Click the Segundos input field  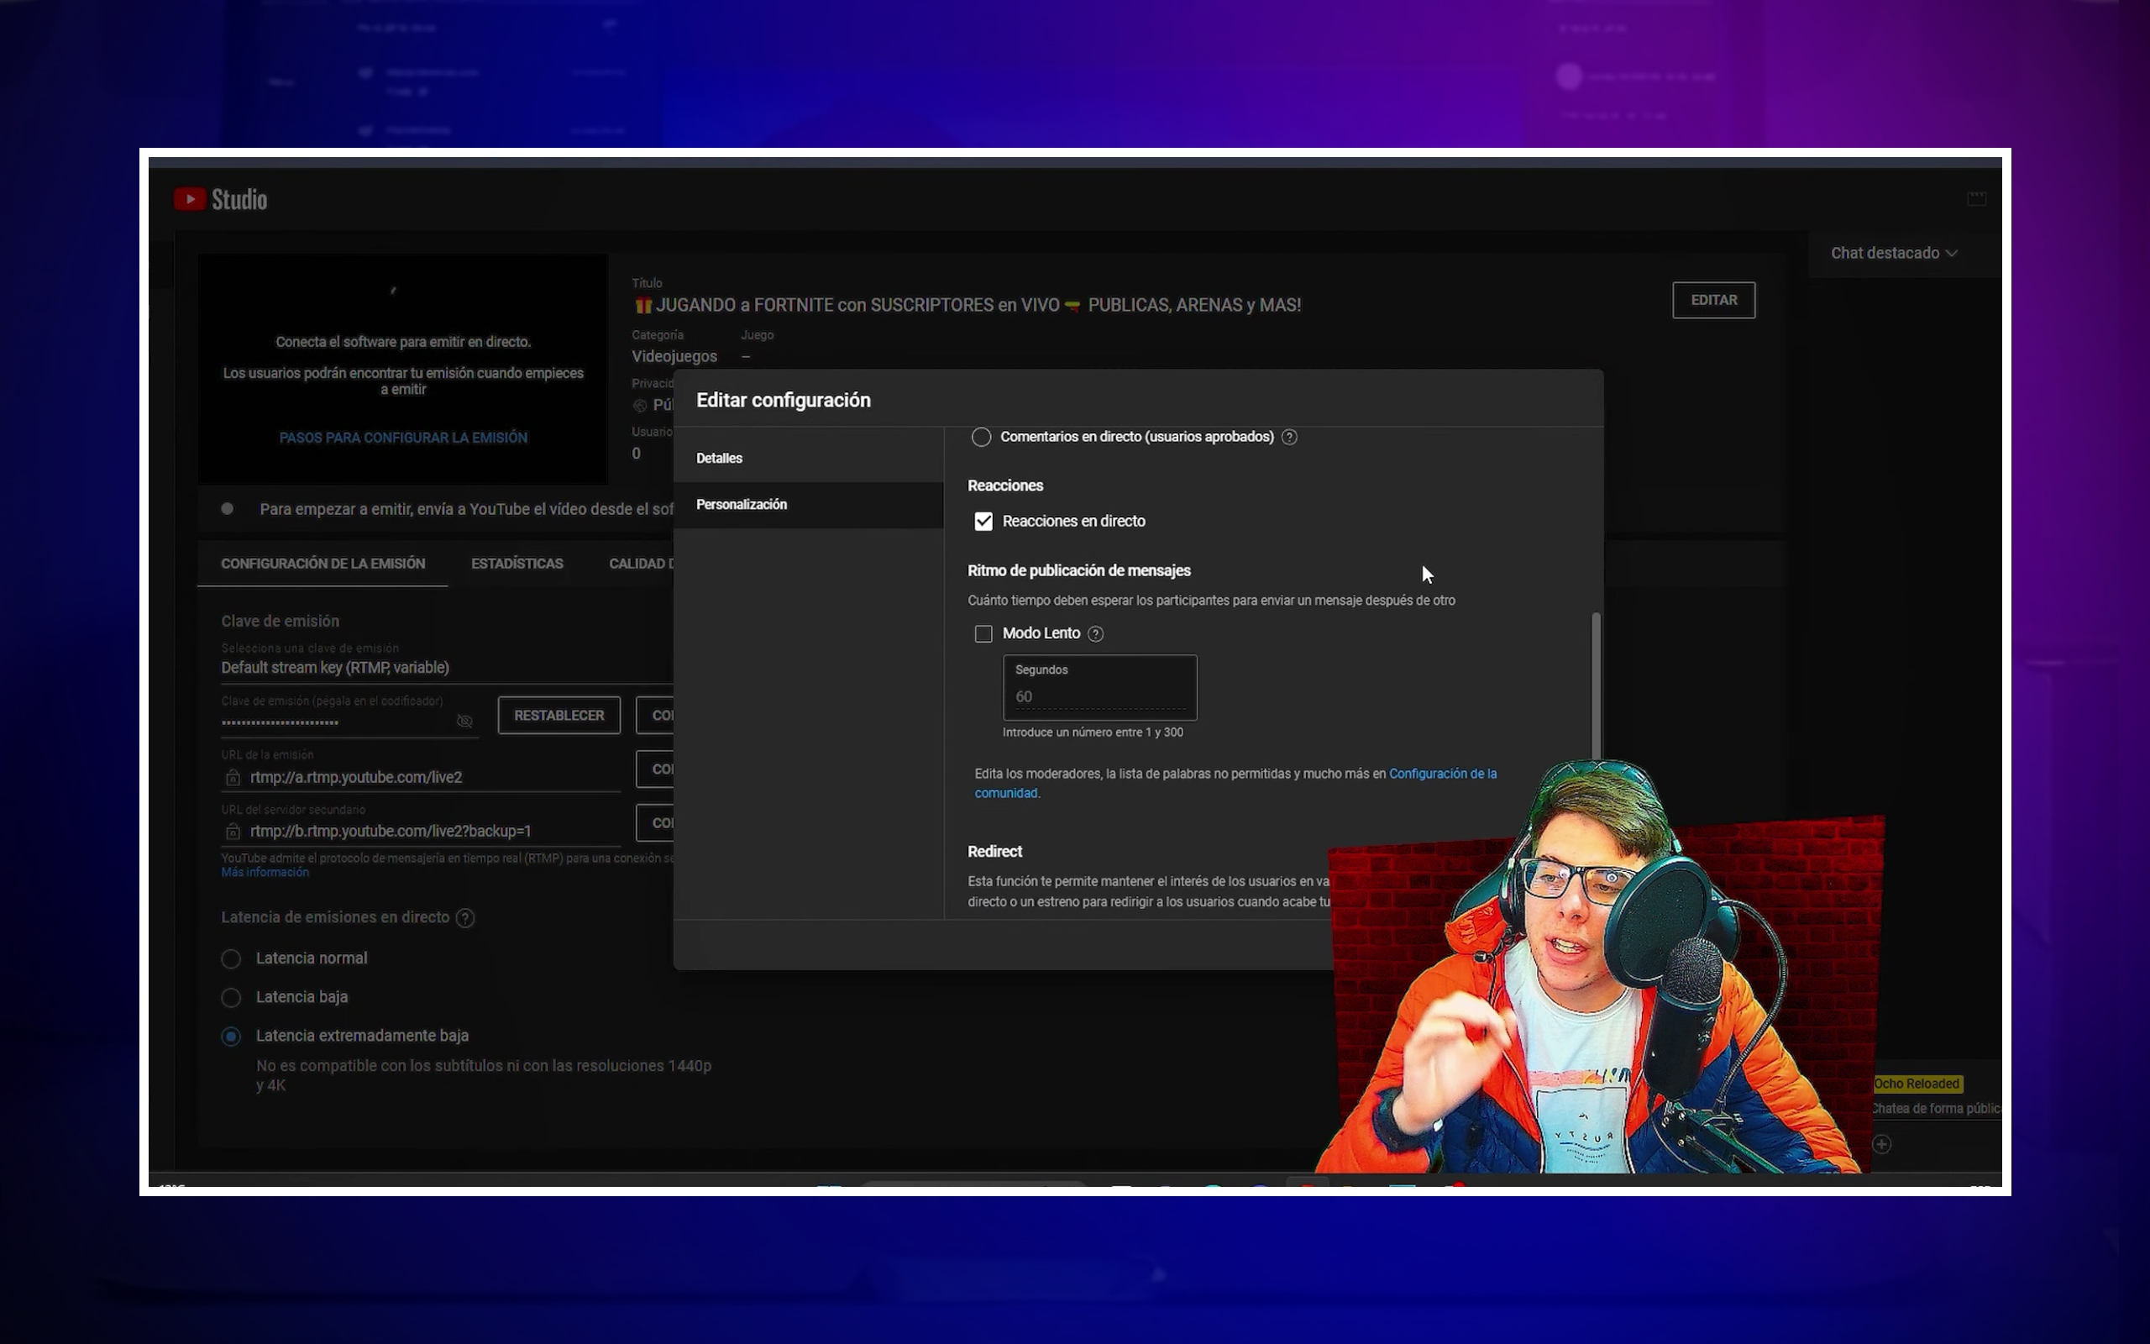click(1100, 687)
